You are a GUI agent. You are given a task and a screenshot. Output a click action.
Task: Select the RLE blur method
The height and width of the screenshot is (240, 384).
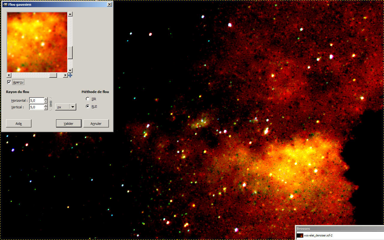coord(88,106)
